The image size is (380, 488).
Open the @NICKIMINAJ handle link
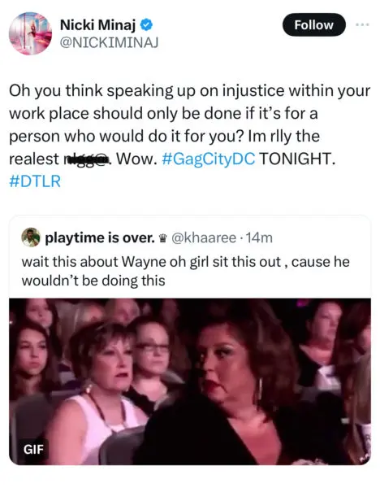click(x=109, y=42)
